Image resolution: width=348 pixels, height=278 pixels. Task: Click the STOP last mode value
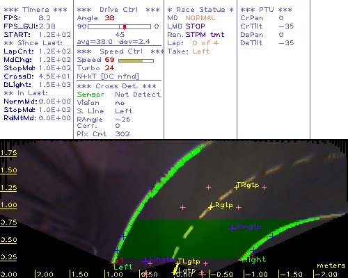pyautogui.click(x=196, y=26)
